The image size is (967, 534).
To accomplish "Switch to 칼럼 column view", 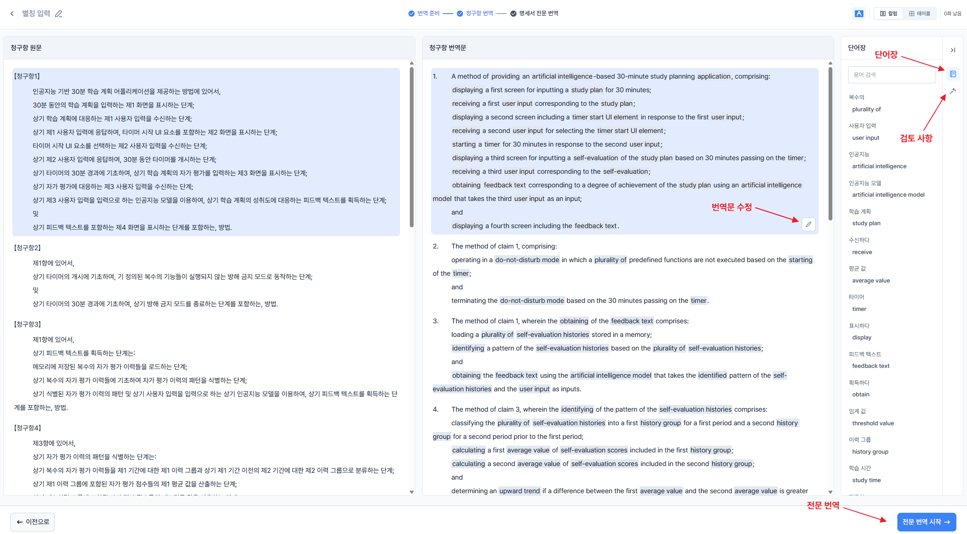I will [889, 14].
